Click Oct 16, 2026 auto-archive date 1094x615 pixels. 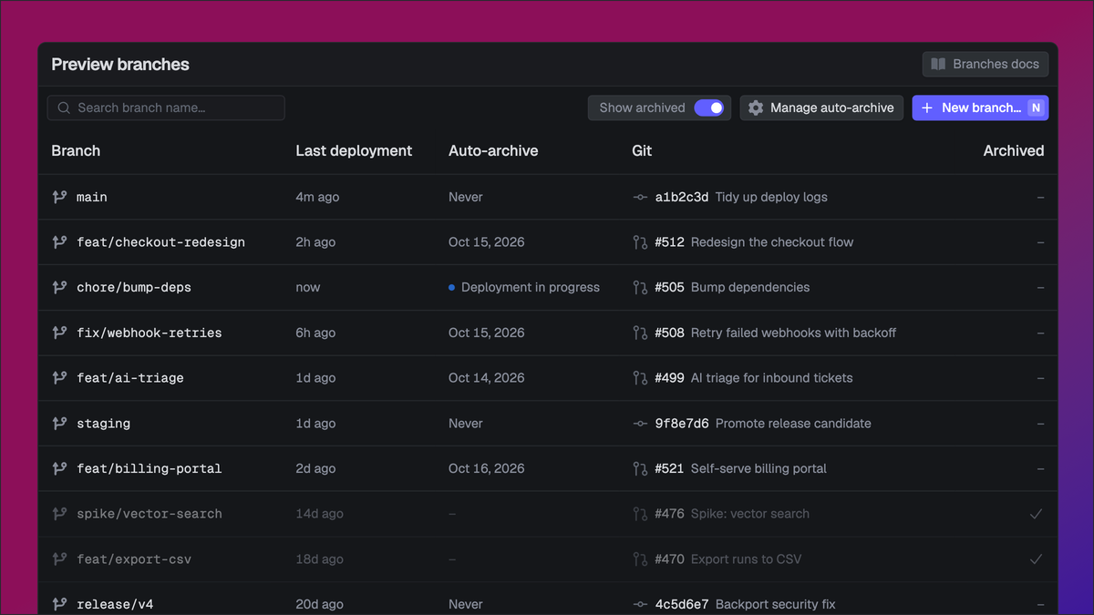(x=487, y=468)
